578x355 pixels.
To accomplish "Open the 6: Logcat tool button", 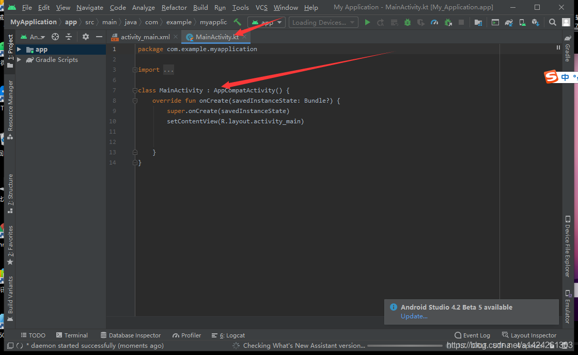I will coord(228,335).
